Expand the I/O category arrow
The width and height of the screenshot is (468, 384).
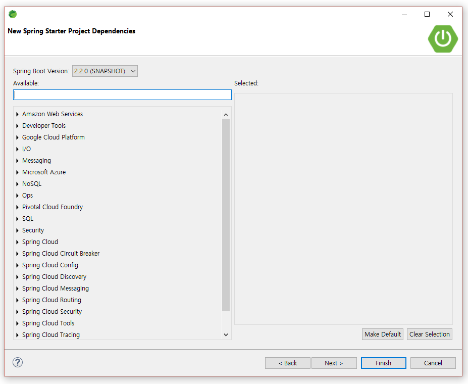[17, 149]
